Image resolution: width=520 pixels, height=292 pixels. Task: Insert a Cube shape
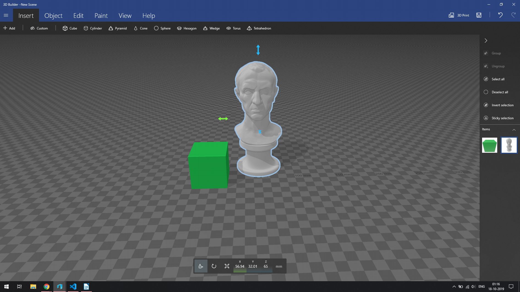(70, 28)
